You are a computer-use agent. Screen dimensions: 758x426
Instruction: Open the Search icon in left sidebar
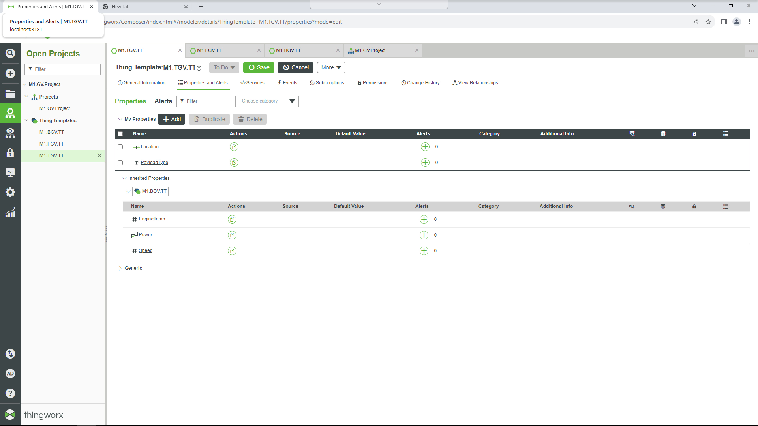(x=10, y=53)
